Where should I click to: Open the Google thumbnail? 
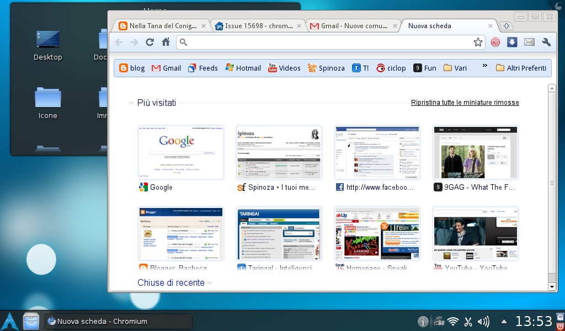(181, 152)
